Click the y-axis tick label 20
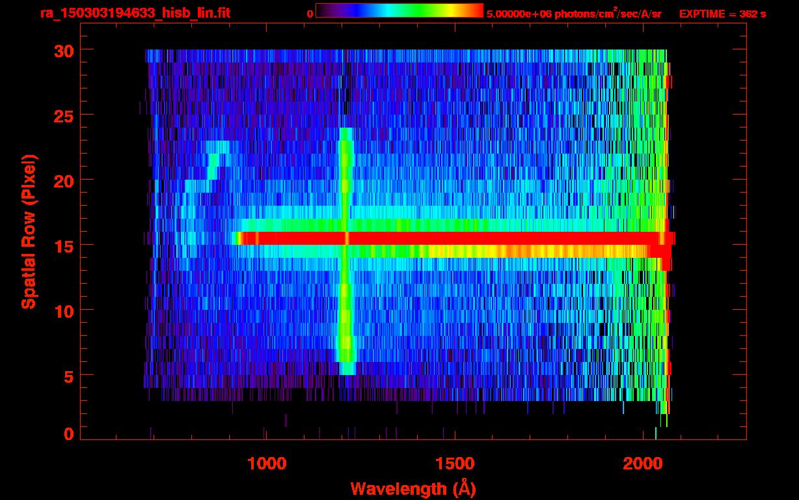 63,180
